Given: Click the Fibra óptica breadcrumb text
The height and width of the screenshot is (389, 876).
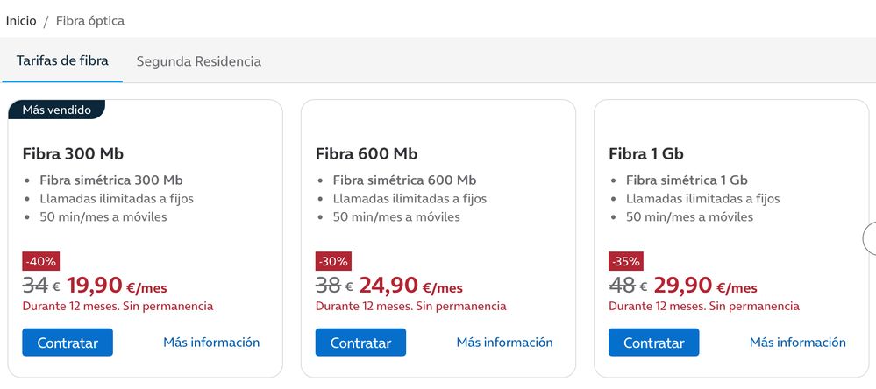Looking at the screenshot, I should pos(90,20).
